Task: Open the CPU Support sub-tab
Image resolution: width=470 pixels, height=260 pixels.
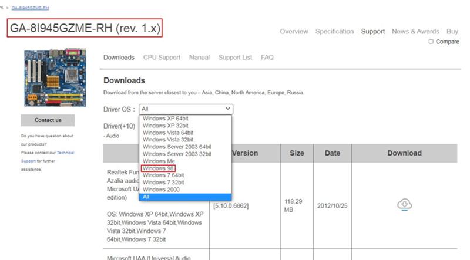Action: (162, 57)
